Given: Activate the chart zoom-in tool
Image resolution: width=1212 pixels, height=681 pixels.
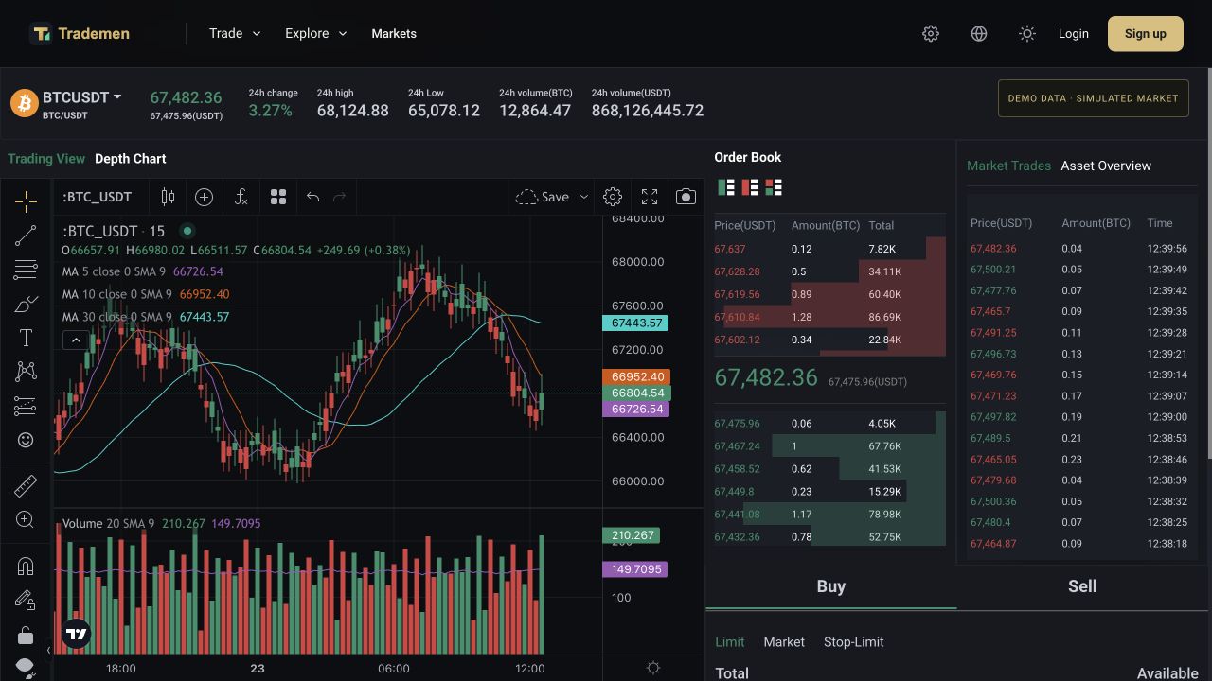Looking at the screenshot, I should 26,519.
